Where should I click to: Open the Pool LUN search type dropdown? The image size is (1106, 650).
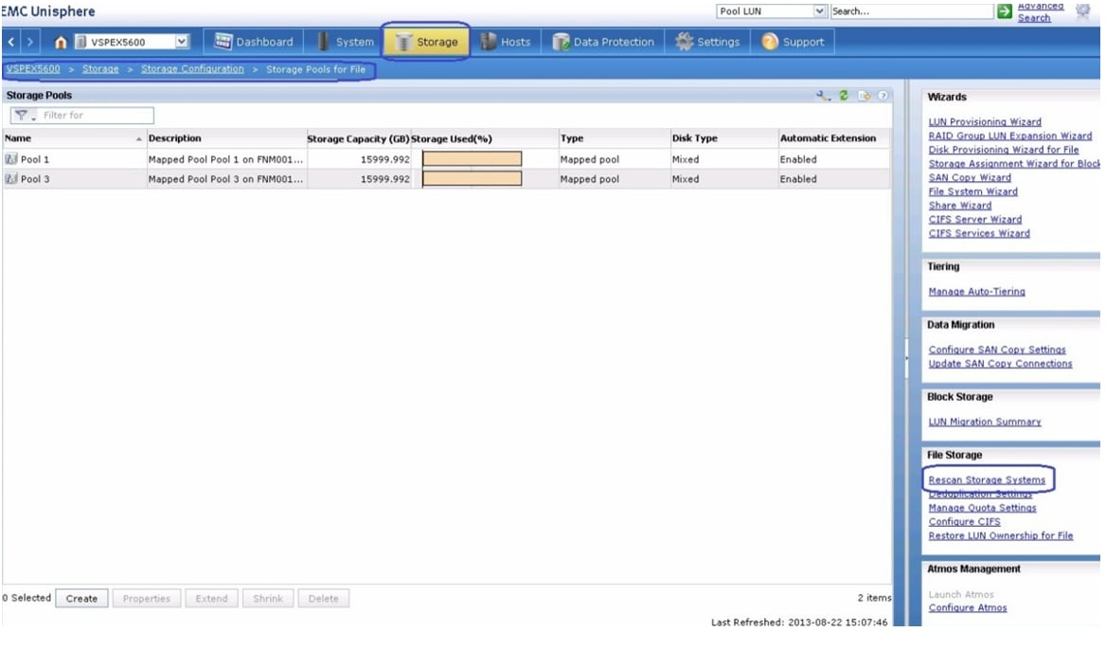click(819, 11)
